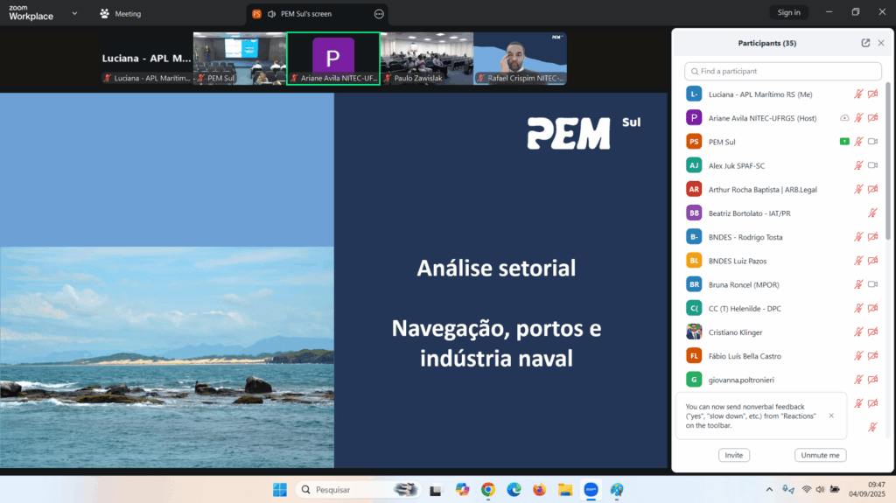The height and width of the screenshot is (503, 896).
Task: Toggle Beatriz Bortolato's muted microphone icon
Action: pyautogui.click(x=872, y=213)
